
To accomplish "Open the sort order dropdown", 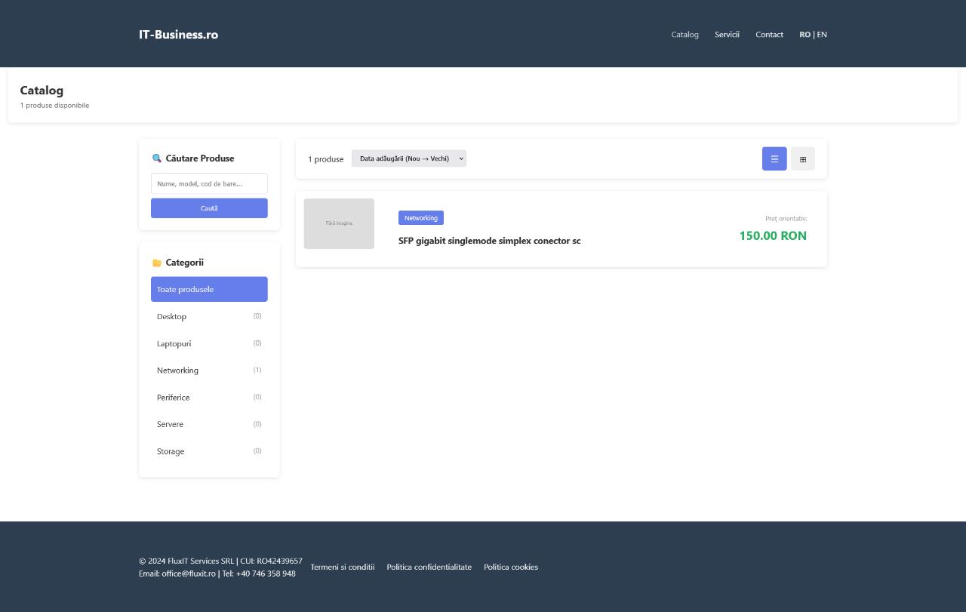I will [x=408, y=158].
